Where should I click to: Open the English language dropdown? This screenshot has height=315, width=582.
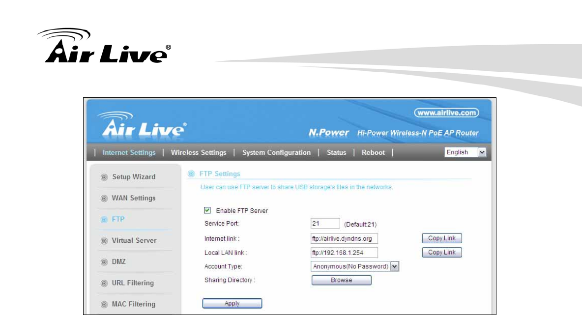tap(466, 152)
